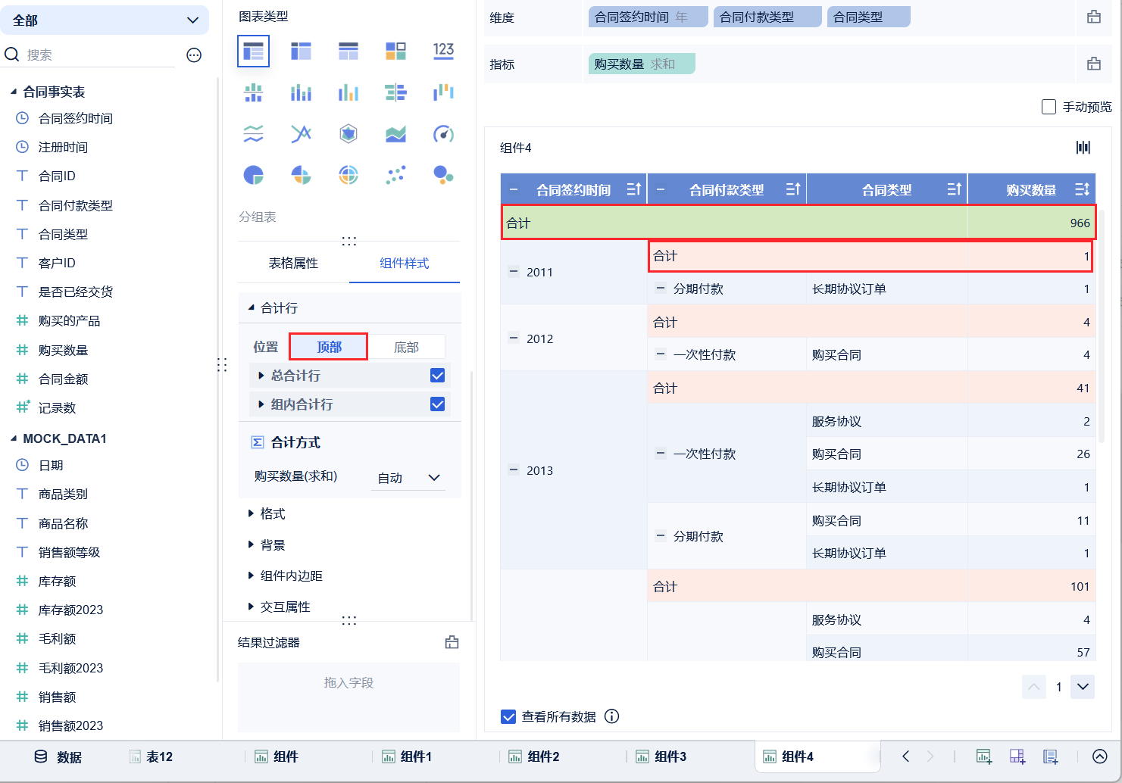Image resolution: width=1122 pixels, height=783 pixels.
Task: Select the comparison bar chart icon
Action: point(395,93)
